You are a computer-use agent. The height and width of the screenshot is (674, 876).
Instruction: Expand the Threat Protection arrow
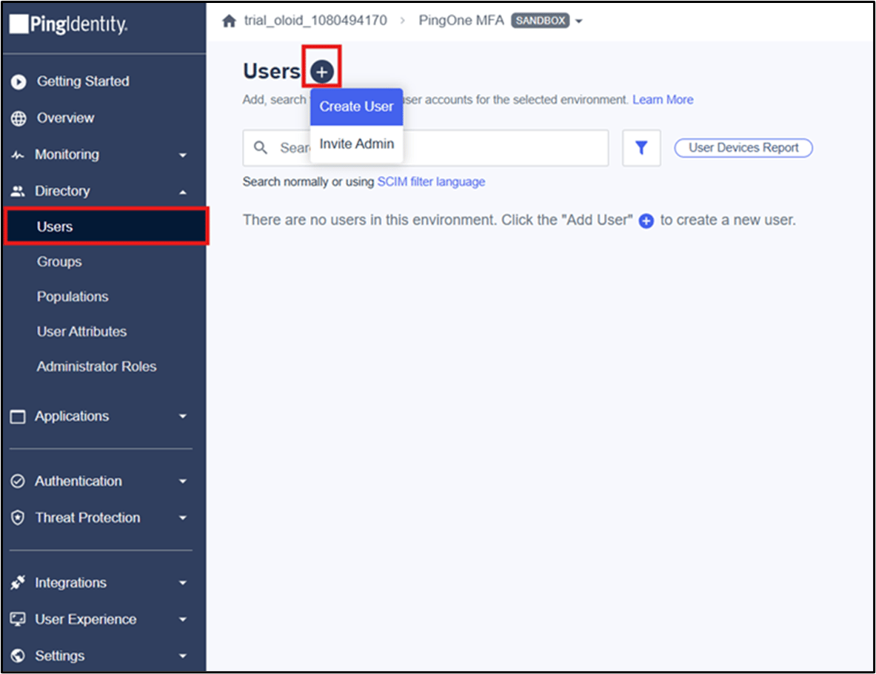pyautogui.click(x=183, y=518)
